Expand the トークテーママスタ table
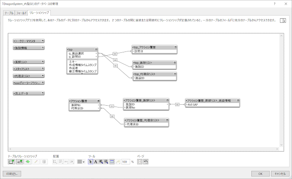 42,41
